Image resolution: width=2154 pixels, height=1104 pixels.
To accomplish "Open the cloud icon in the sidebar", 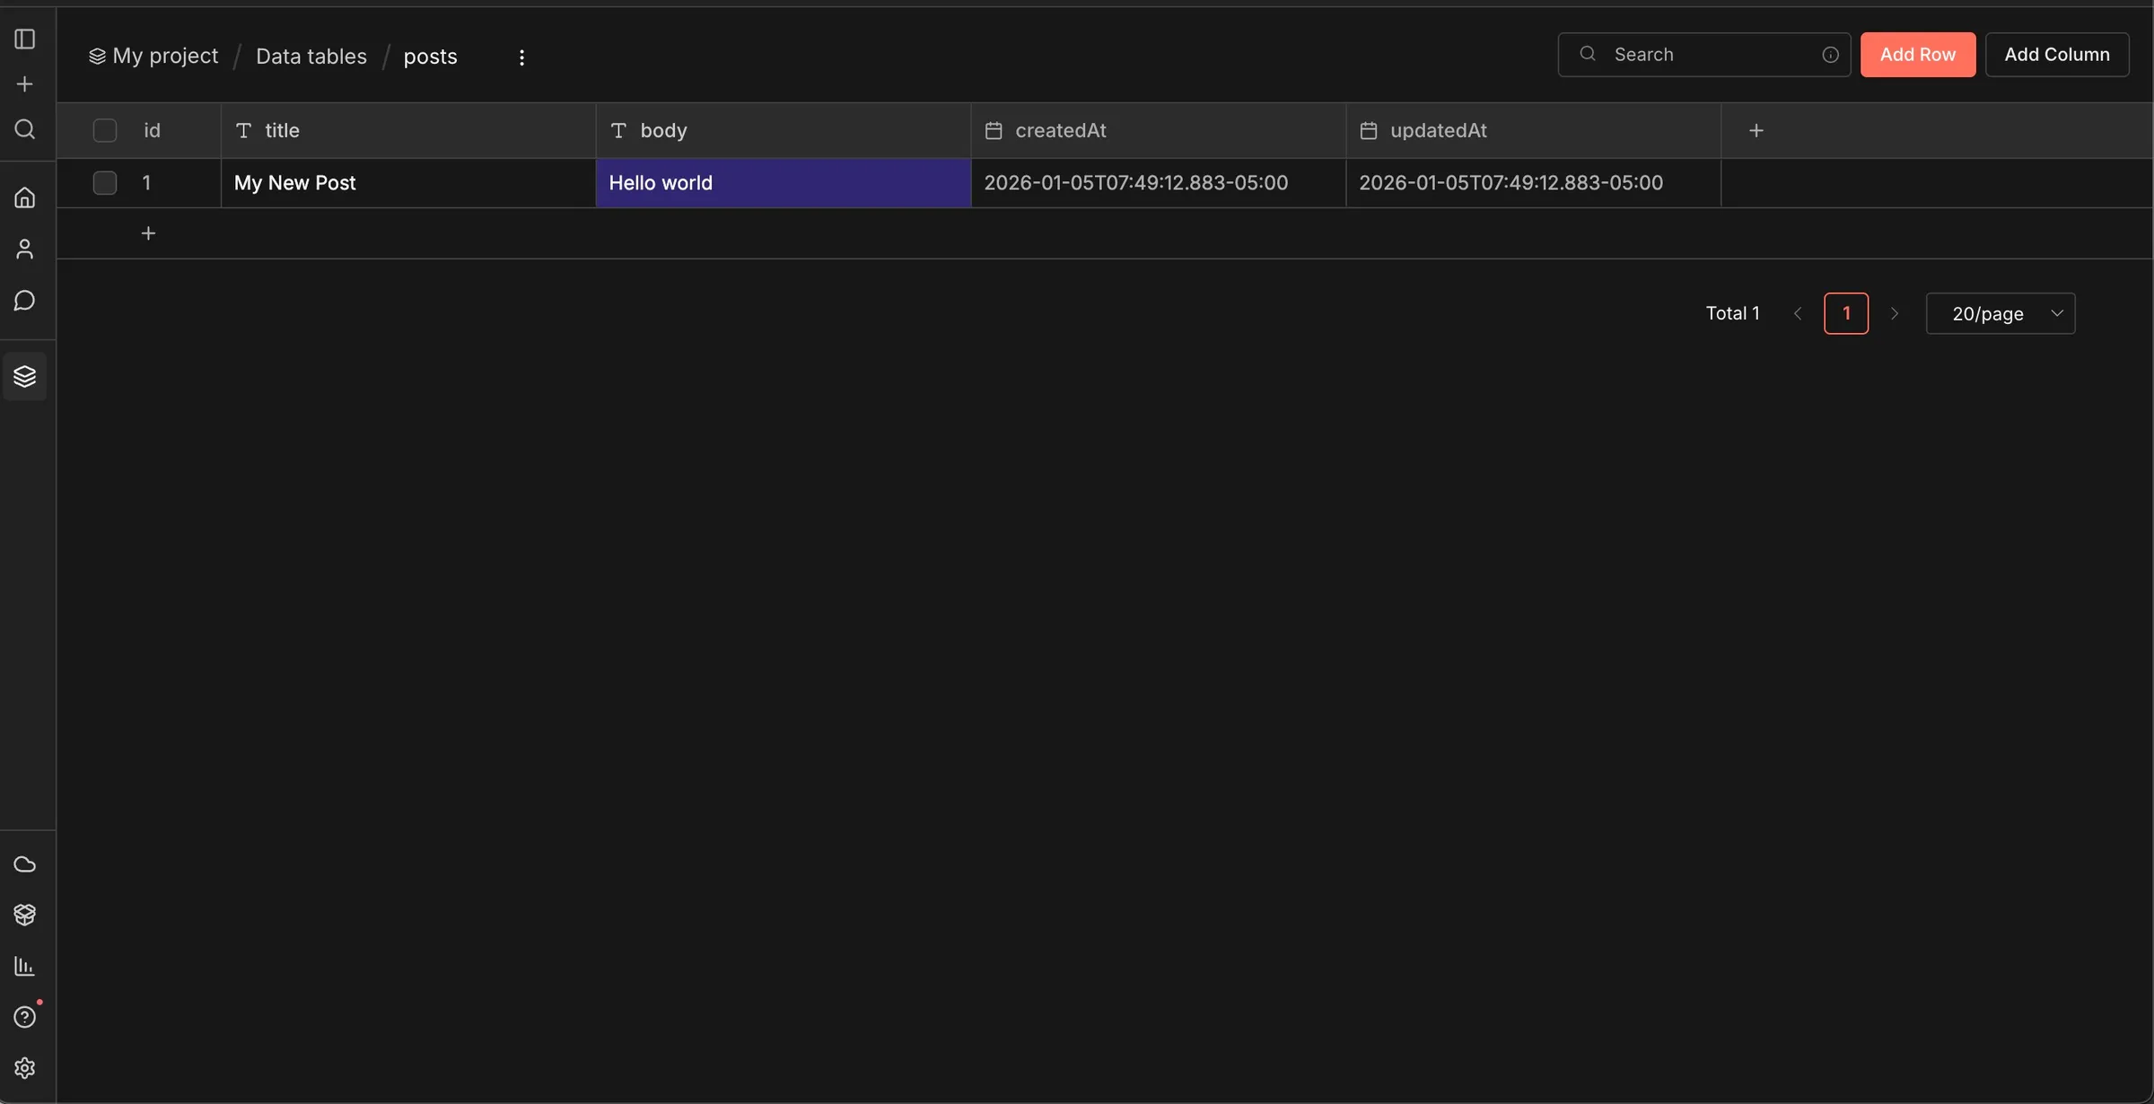I will (25, 863).
